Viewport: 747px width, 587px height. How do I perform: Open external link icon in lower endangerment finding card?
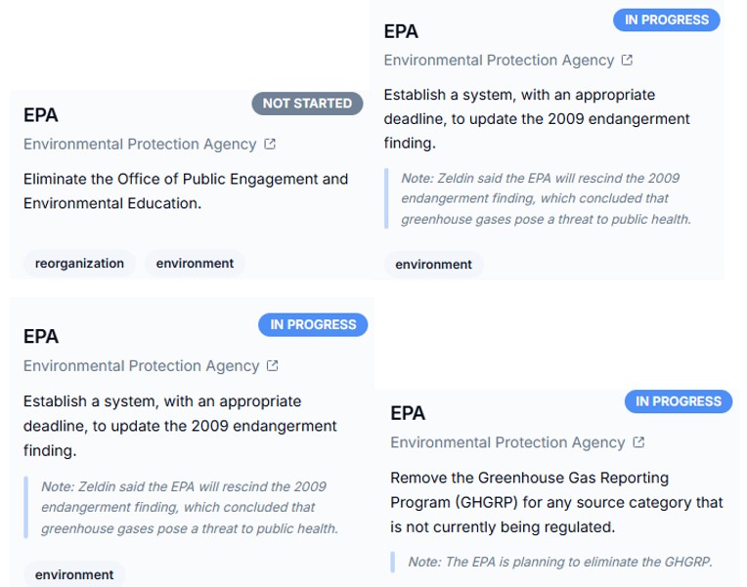(x=273, y=366)
